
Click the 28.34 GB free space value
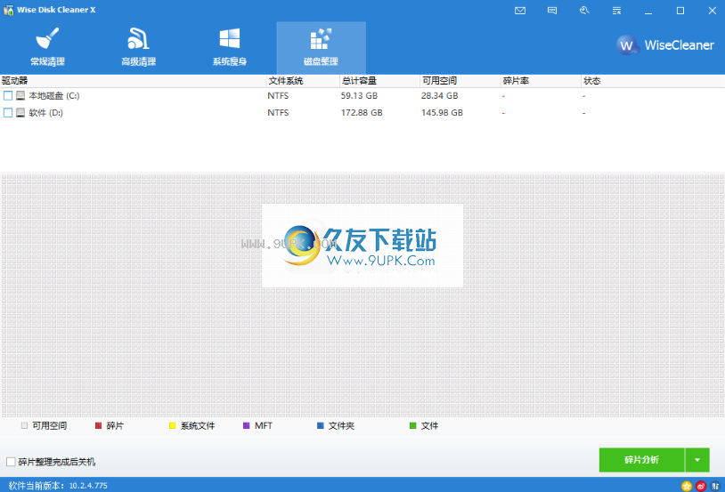coord(440,95)
